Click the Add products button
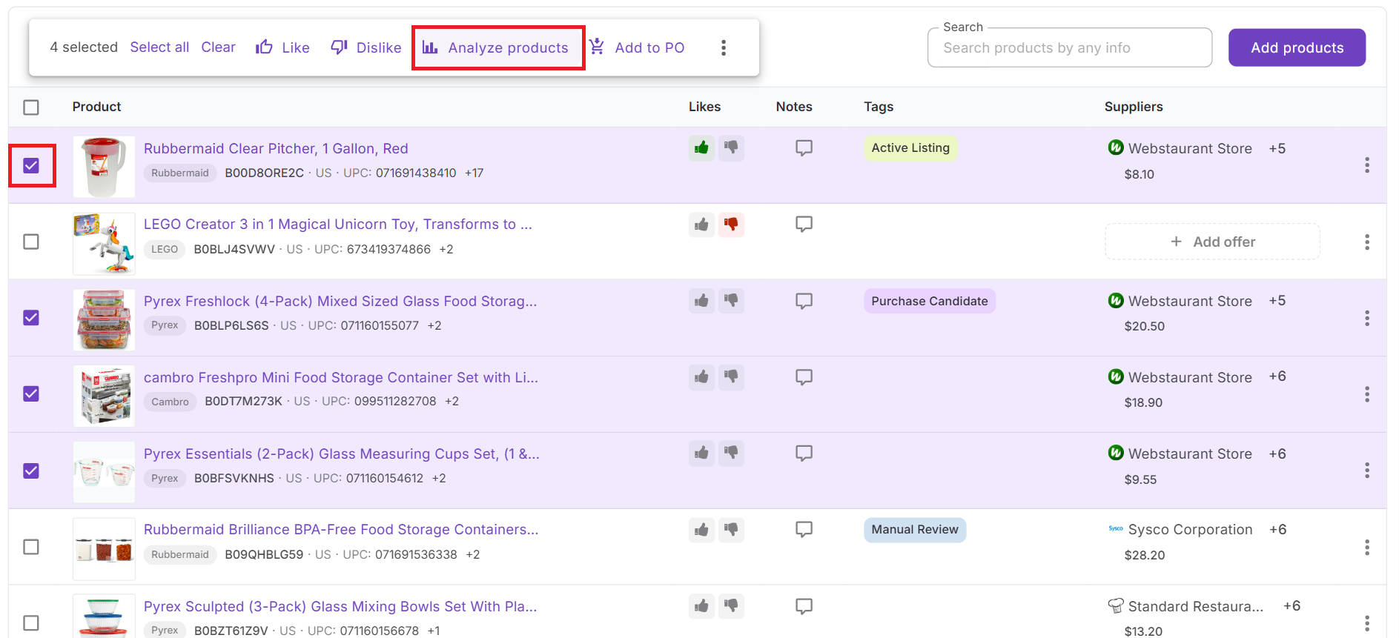1399x638 pixels. (1296, 47)
